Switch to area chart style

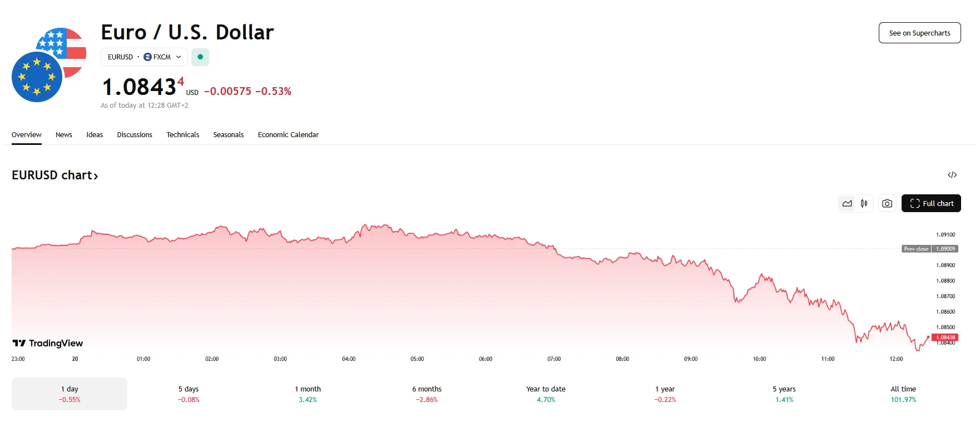click(x=847, y=204)
